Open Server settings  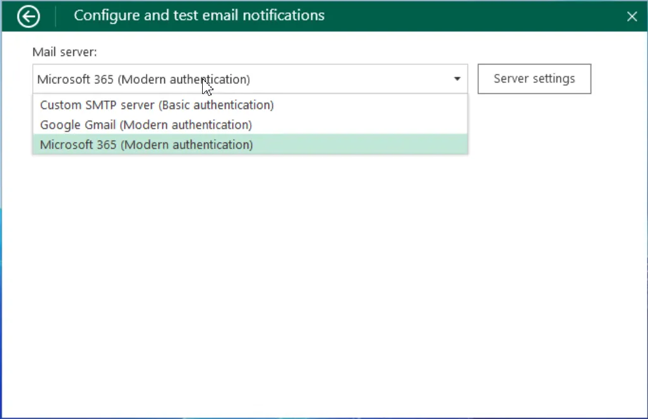(x=534, y=79)
